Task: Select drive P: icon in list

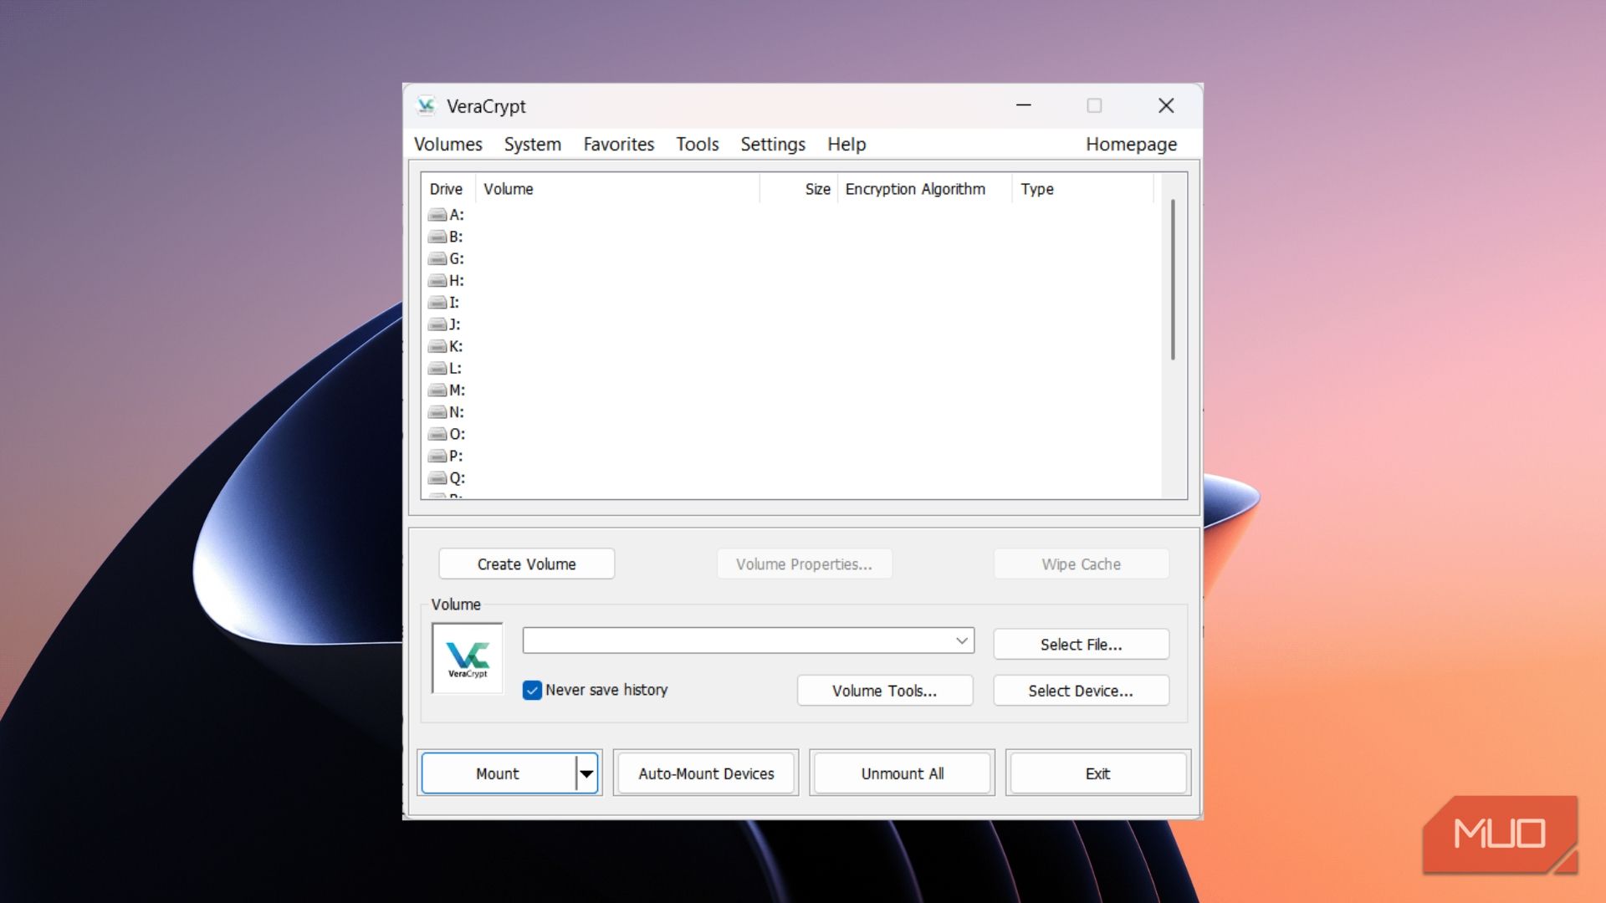Action: (x=437, y=456)
